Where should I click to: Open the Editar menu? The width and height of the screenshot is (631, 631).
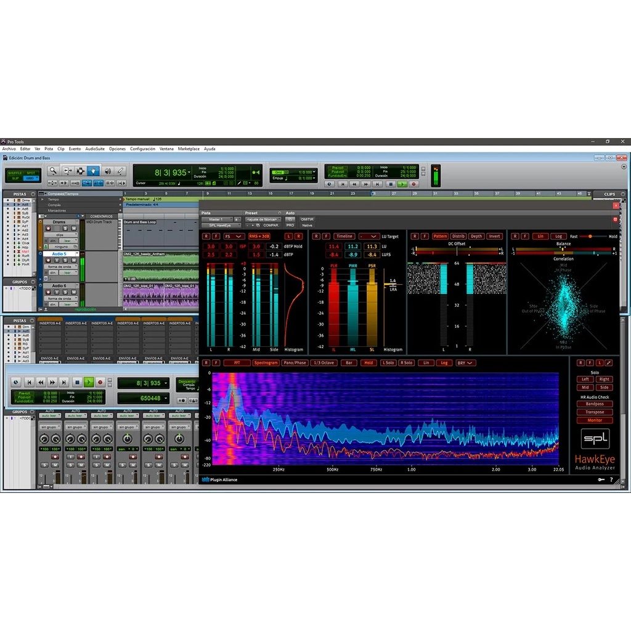coord(25,149)
